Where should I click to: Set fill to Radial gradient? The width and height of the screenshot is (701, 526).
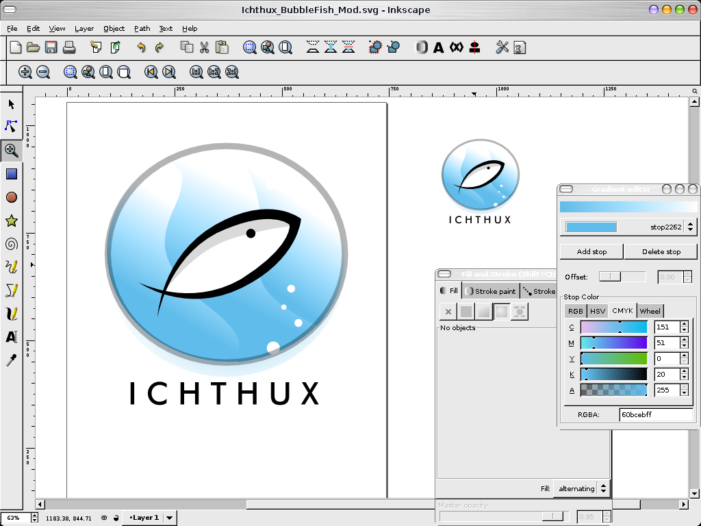pyautogui.click(x=502, y=312)
